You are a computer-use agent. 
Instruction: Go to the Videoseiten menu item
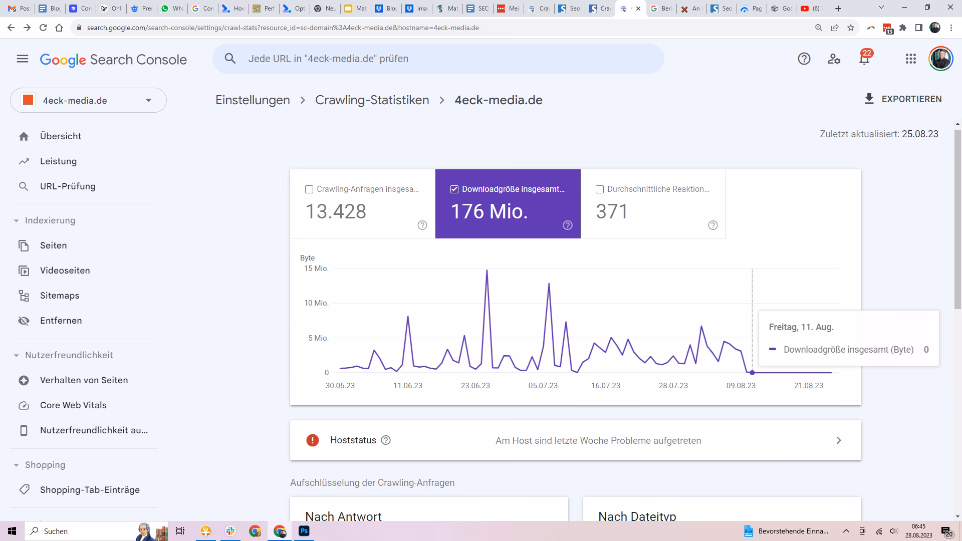[65, 270]
